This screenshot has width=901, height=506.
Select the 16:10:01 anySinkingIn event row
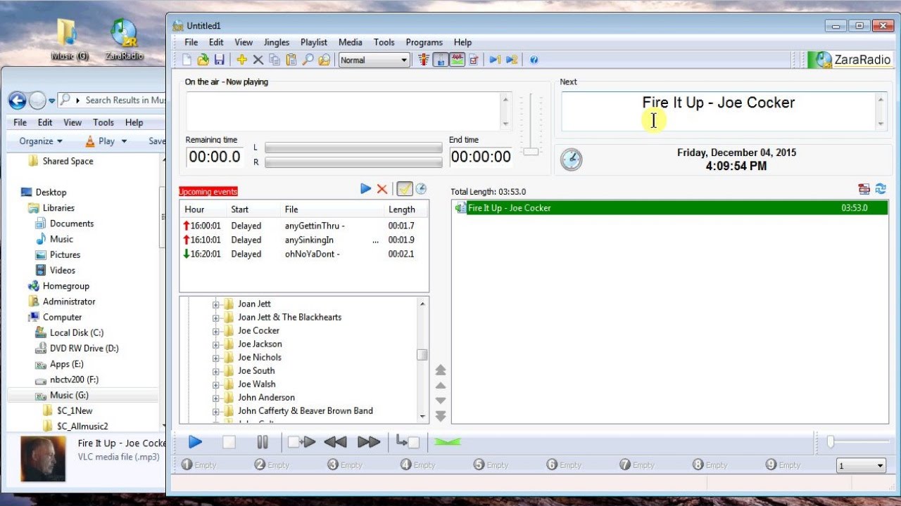click(304, 240)
